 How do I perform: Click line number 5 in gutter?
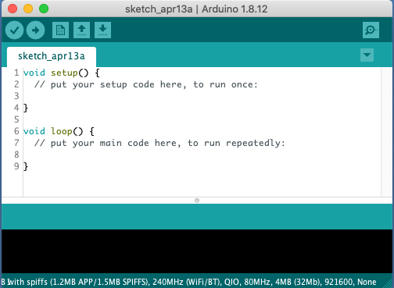click(16, 119)
